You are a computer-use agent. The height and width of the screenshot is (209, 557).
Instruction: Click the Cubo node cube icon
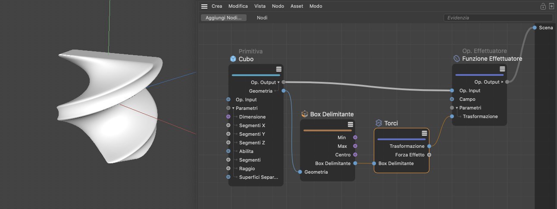pyautogui.click(x=233, y=59)
